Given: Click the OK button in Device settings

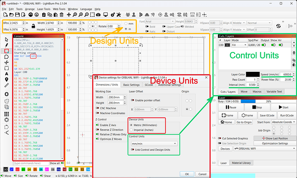Looking at the screenshot, I should click(187, 174).
